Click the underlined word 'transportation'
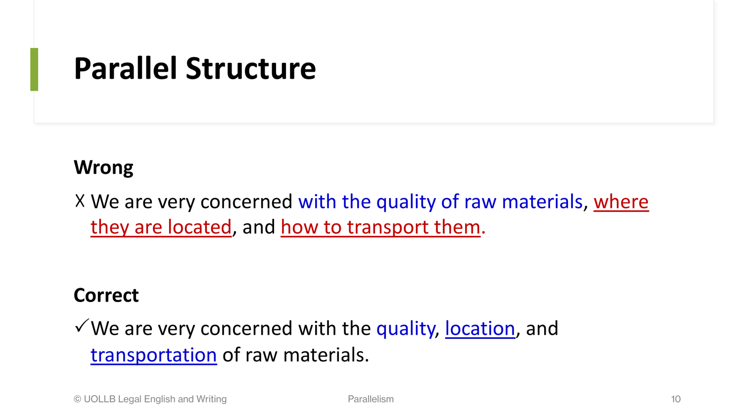 (x=153, y=355)
